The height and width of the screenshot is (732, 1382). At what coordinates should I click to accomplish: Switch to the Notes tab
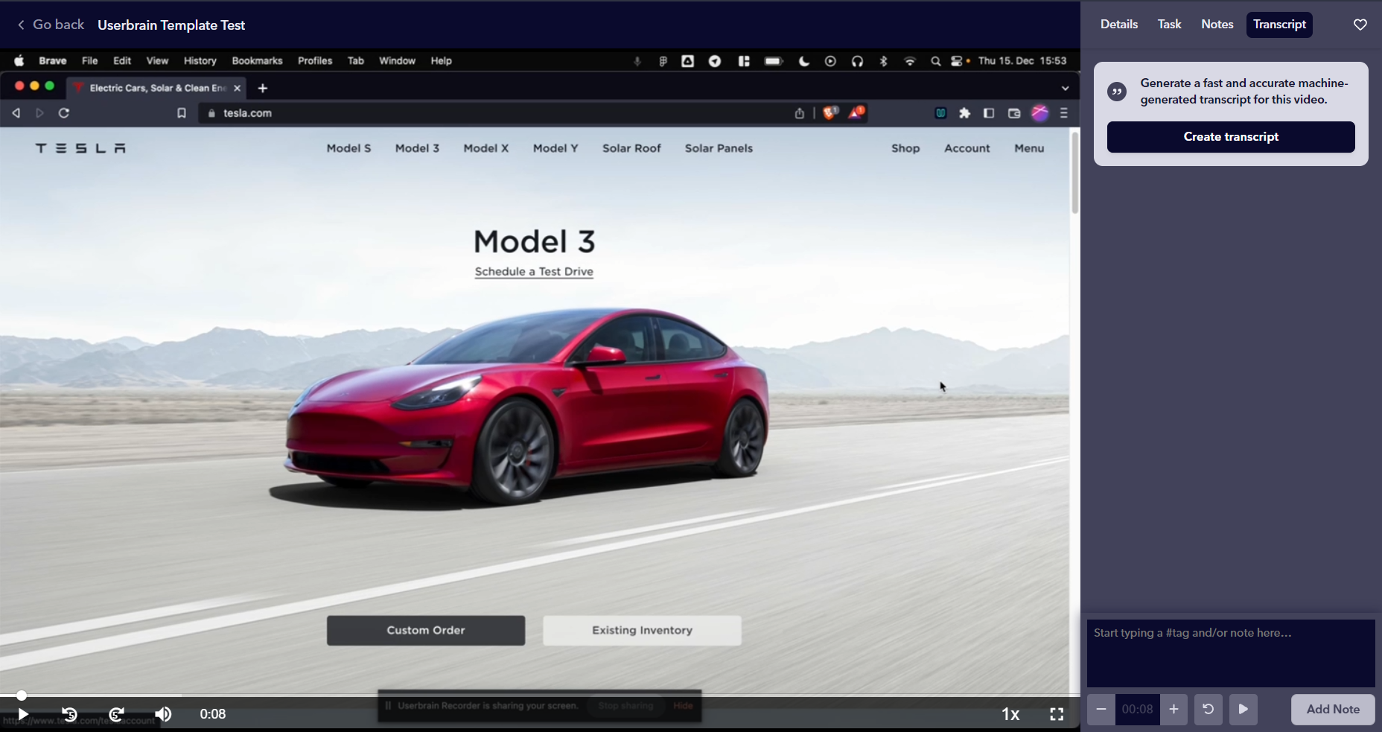1217,25
